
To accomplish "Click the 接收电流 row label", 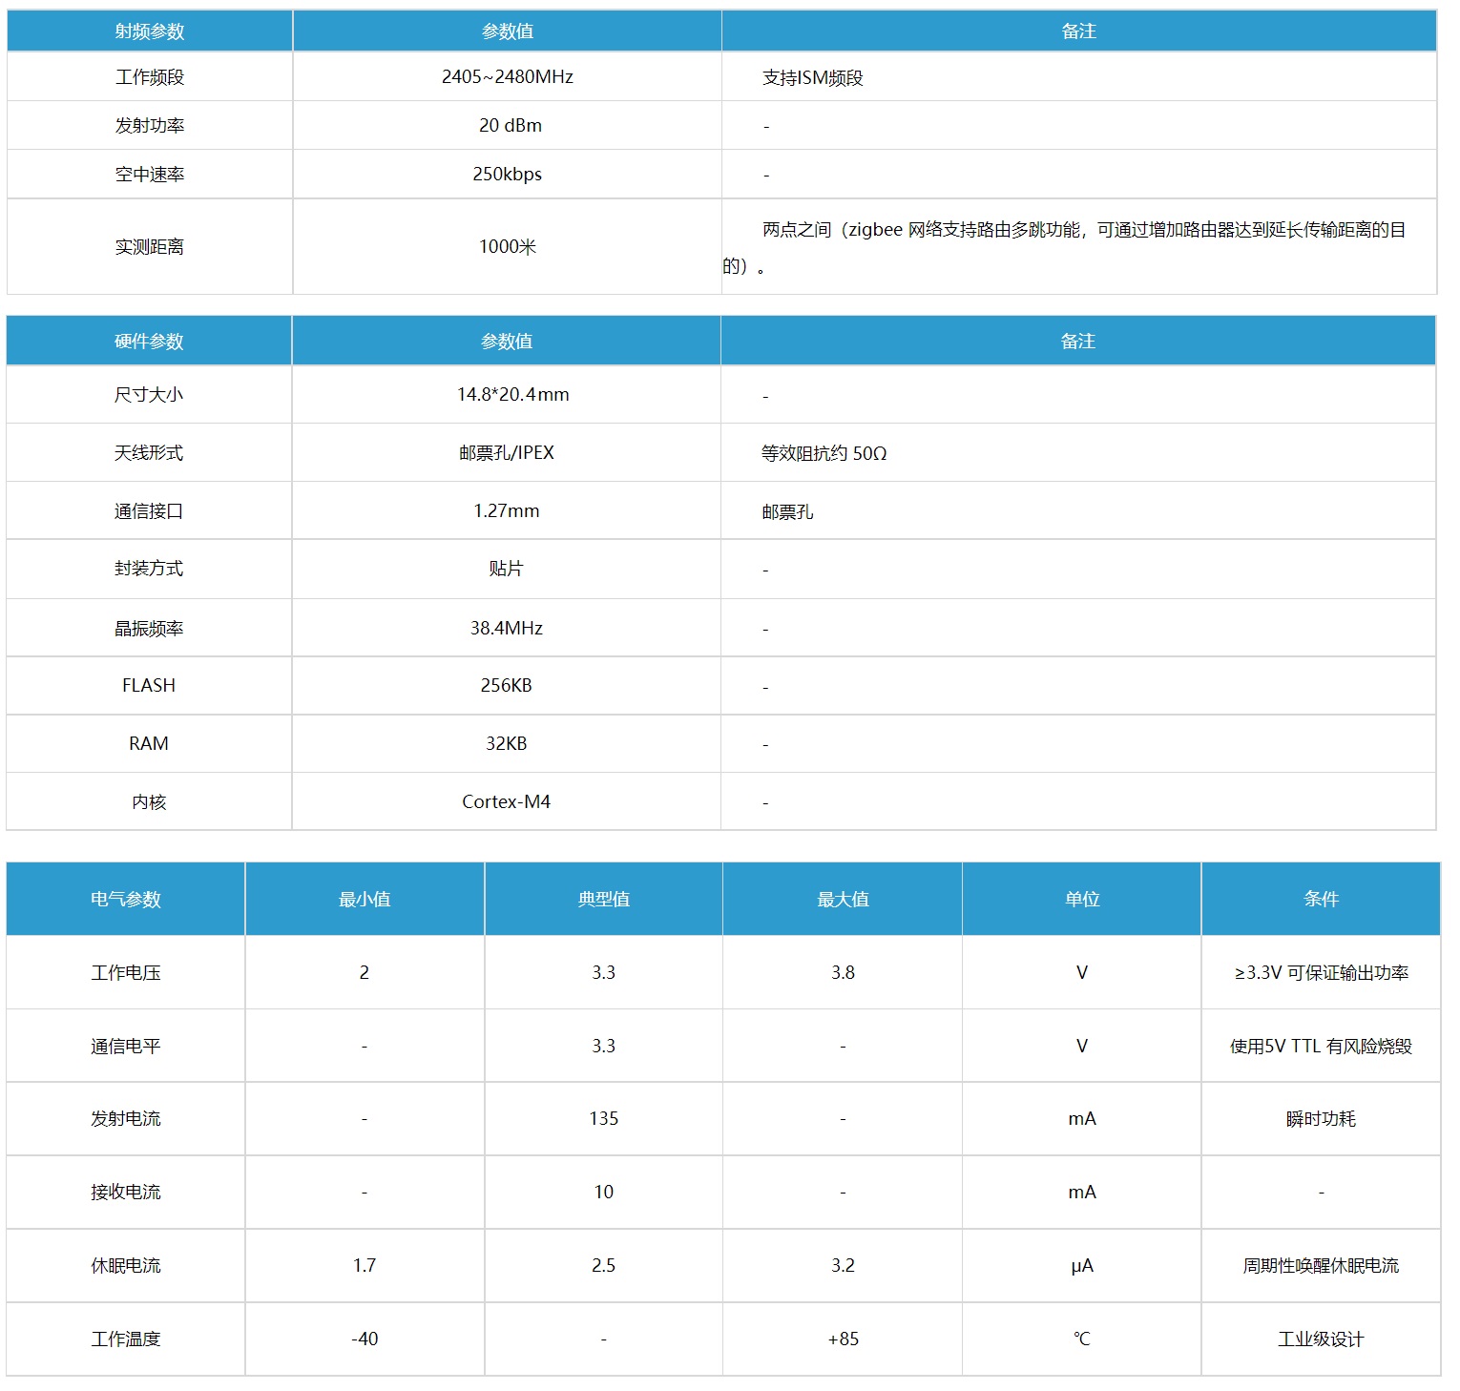I will coord(126,1193).
